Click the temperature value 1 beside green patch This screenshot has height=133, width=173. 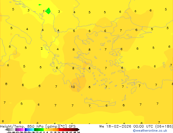pos(44,11)
